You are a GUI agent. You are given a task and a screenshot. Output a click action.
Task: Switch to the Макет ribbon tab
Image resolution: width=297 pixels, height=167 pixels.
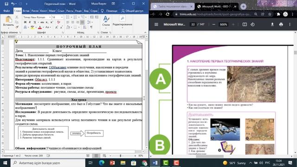[52, 11]
